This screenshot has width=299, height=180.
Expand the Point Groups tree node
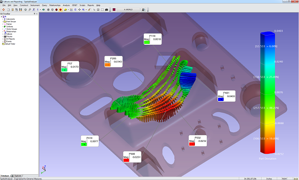(x=3, y=22)
